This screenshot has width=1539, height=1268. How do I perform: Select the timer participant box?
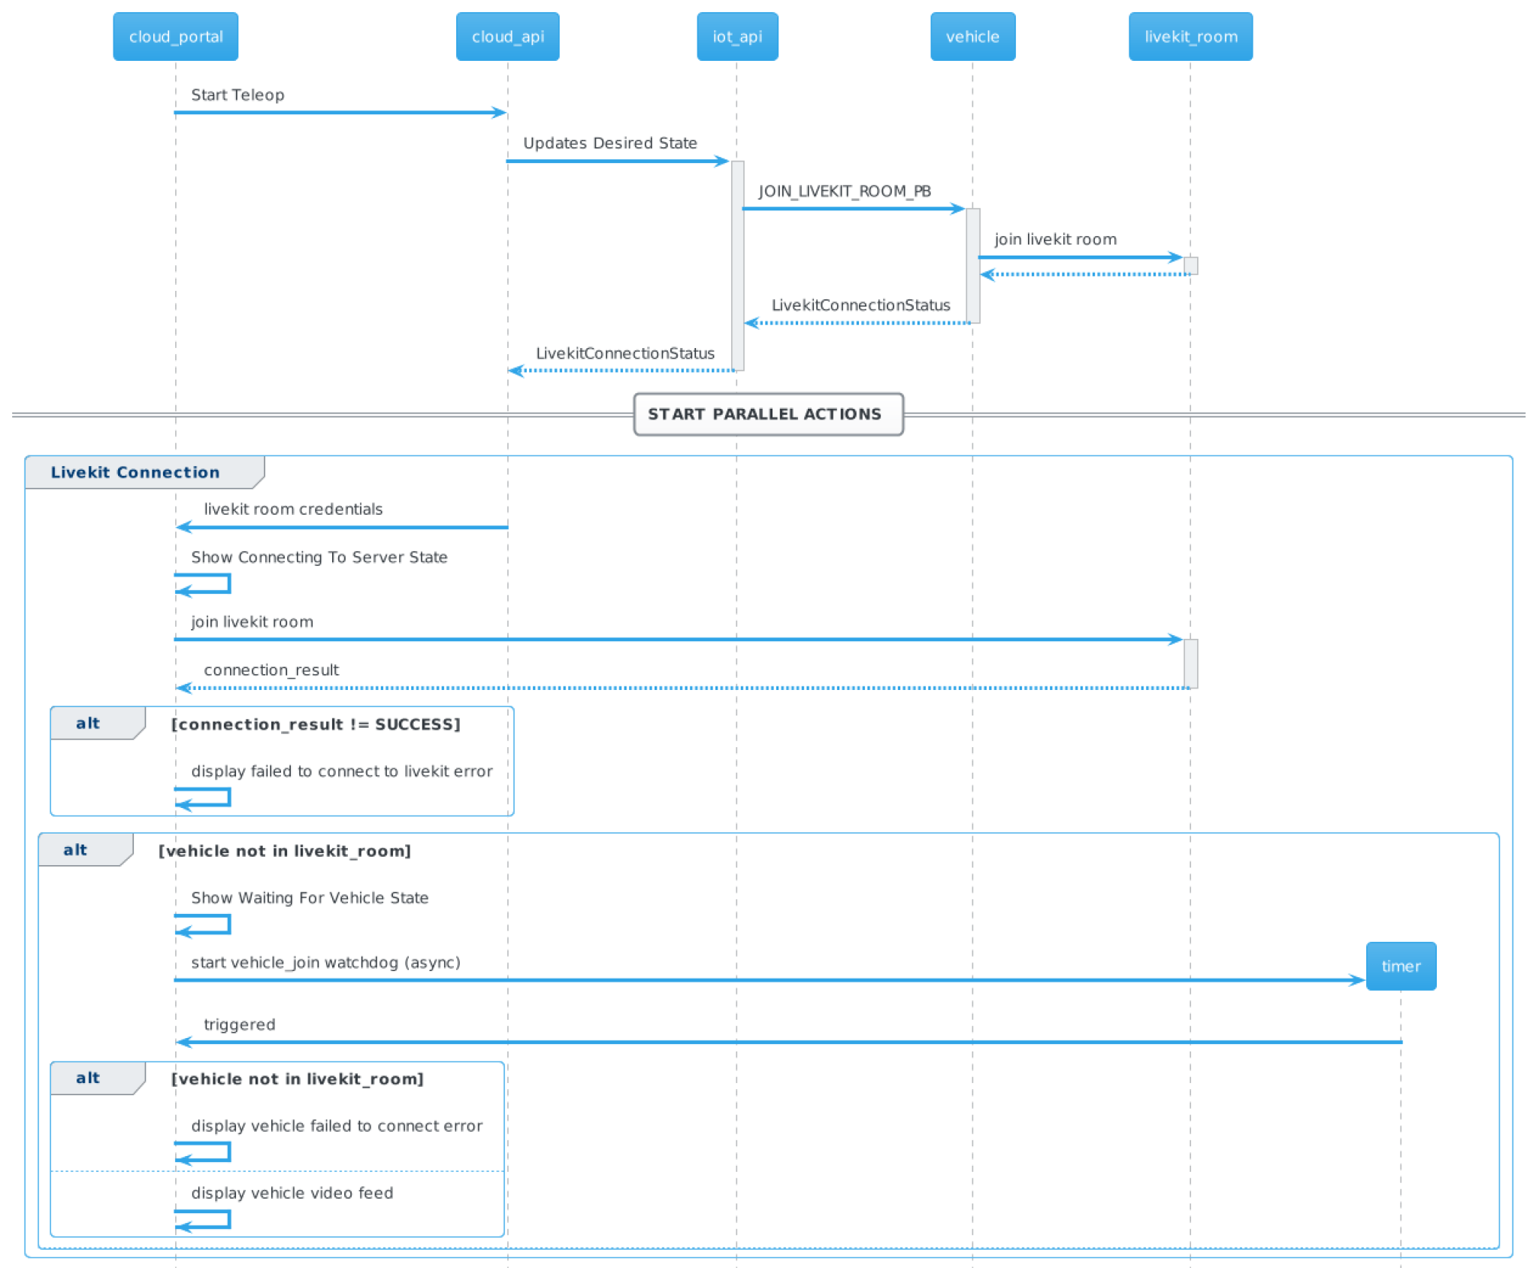[x=1401, y=966]
